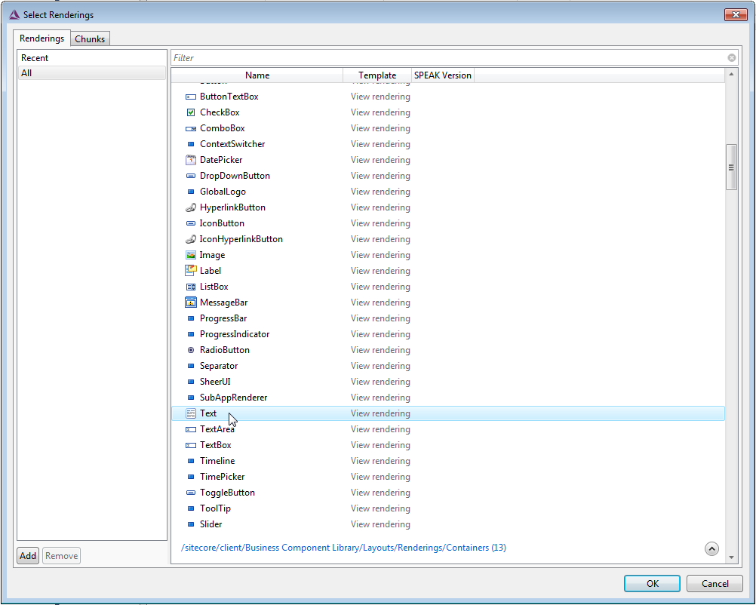Open View rendering link for TextBox

380,444
